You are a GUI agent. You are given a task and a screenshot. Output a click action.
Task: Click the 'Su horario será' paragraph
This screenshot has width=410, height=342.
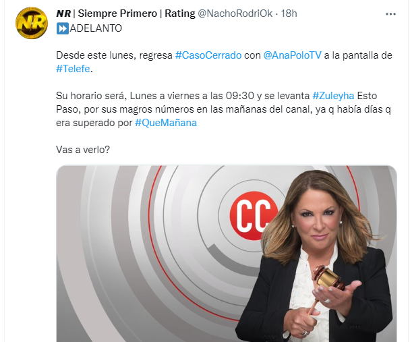coord(223,109)
